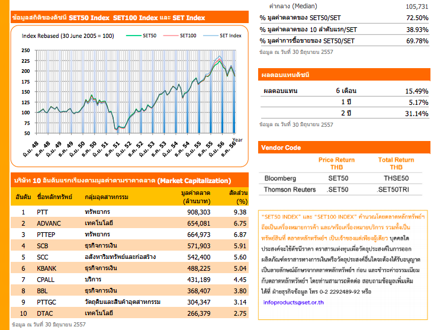Select the BBL stock name
Screen dimensions: 434x330
42,291
